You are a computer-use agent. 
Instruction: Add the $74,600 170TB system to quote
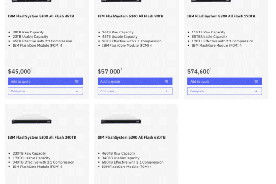[225, 81]
